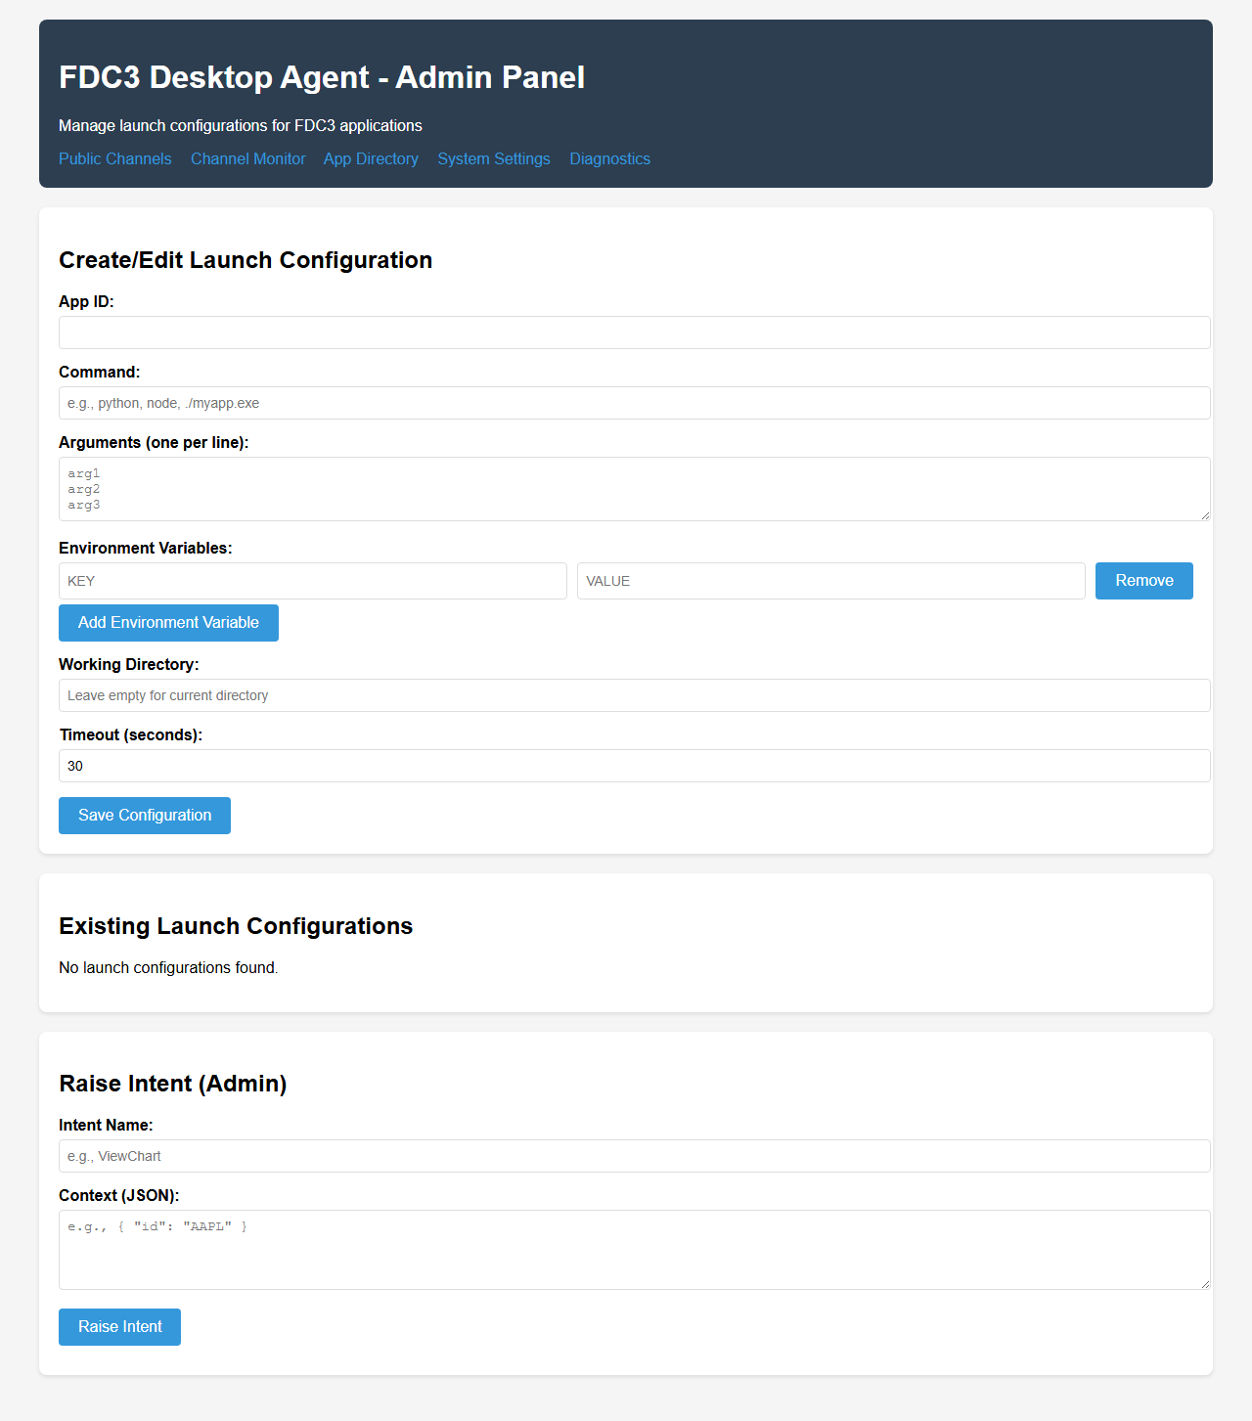
Task: Open the Diagnostics page
Action: coord(609,158)
